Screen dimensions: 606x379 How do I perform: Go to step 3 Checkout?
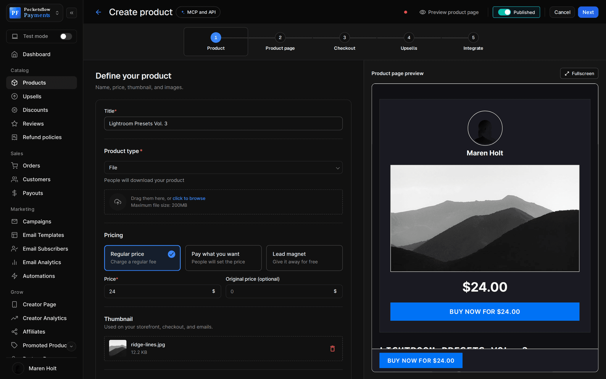[344, 42]
